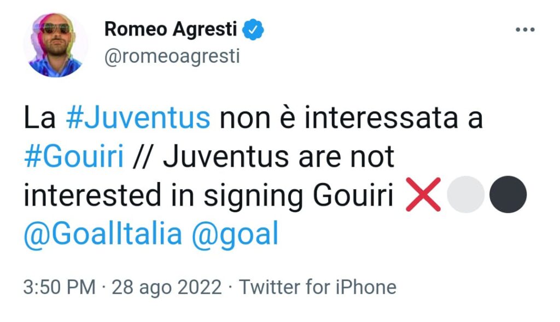Open the @GoalItalia mention
Screen dimensions: 560x322
click(x=103, y=234)
